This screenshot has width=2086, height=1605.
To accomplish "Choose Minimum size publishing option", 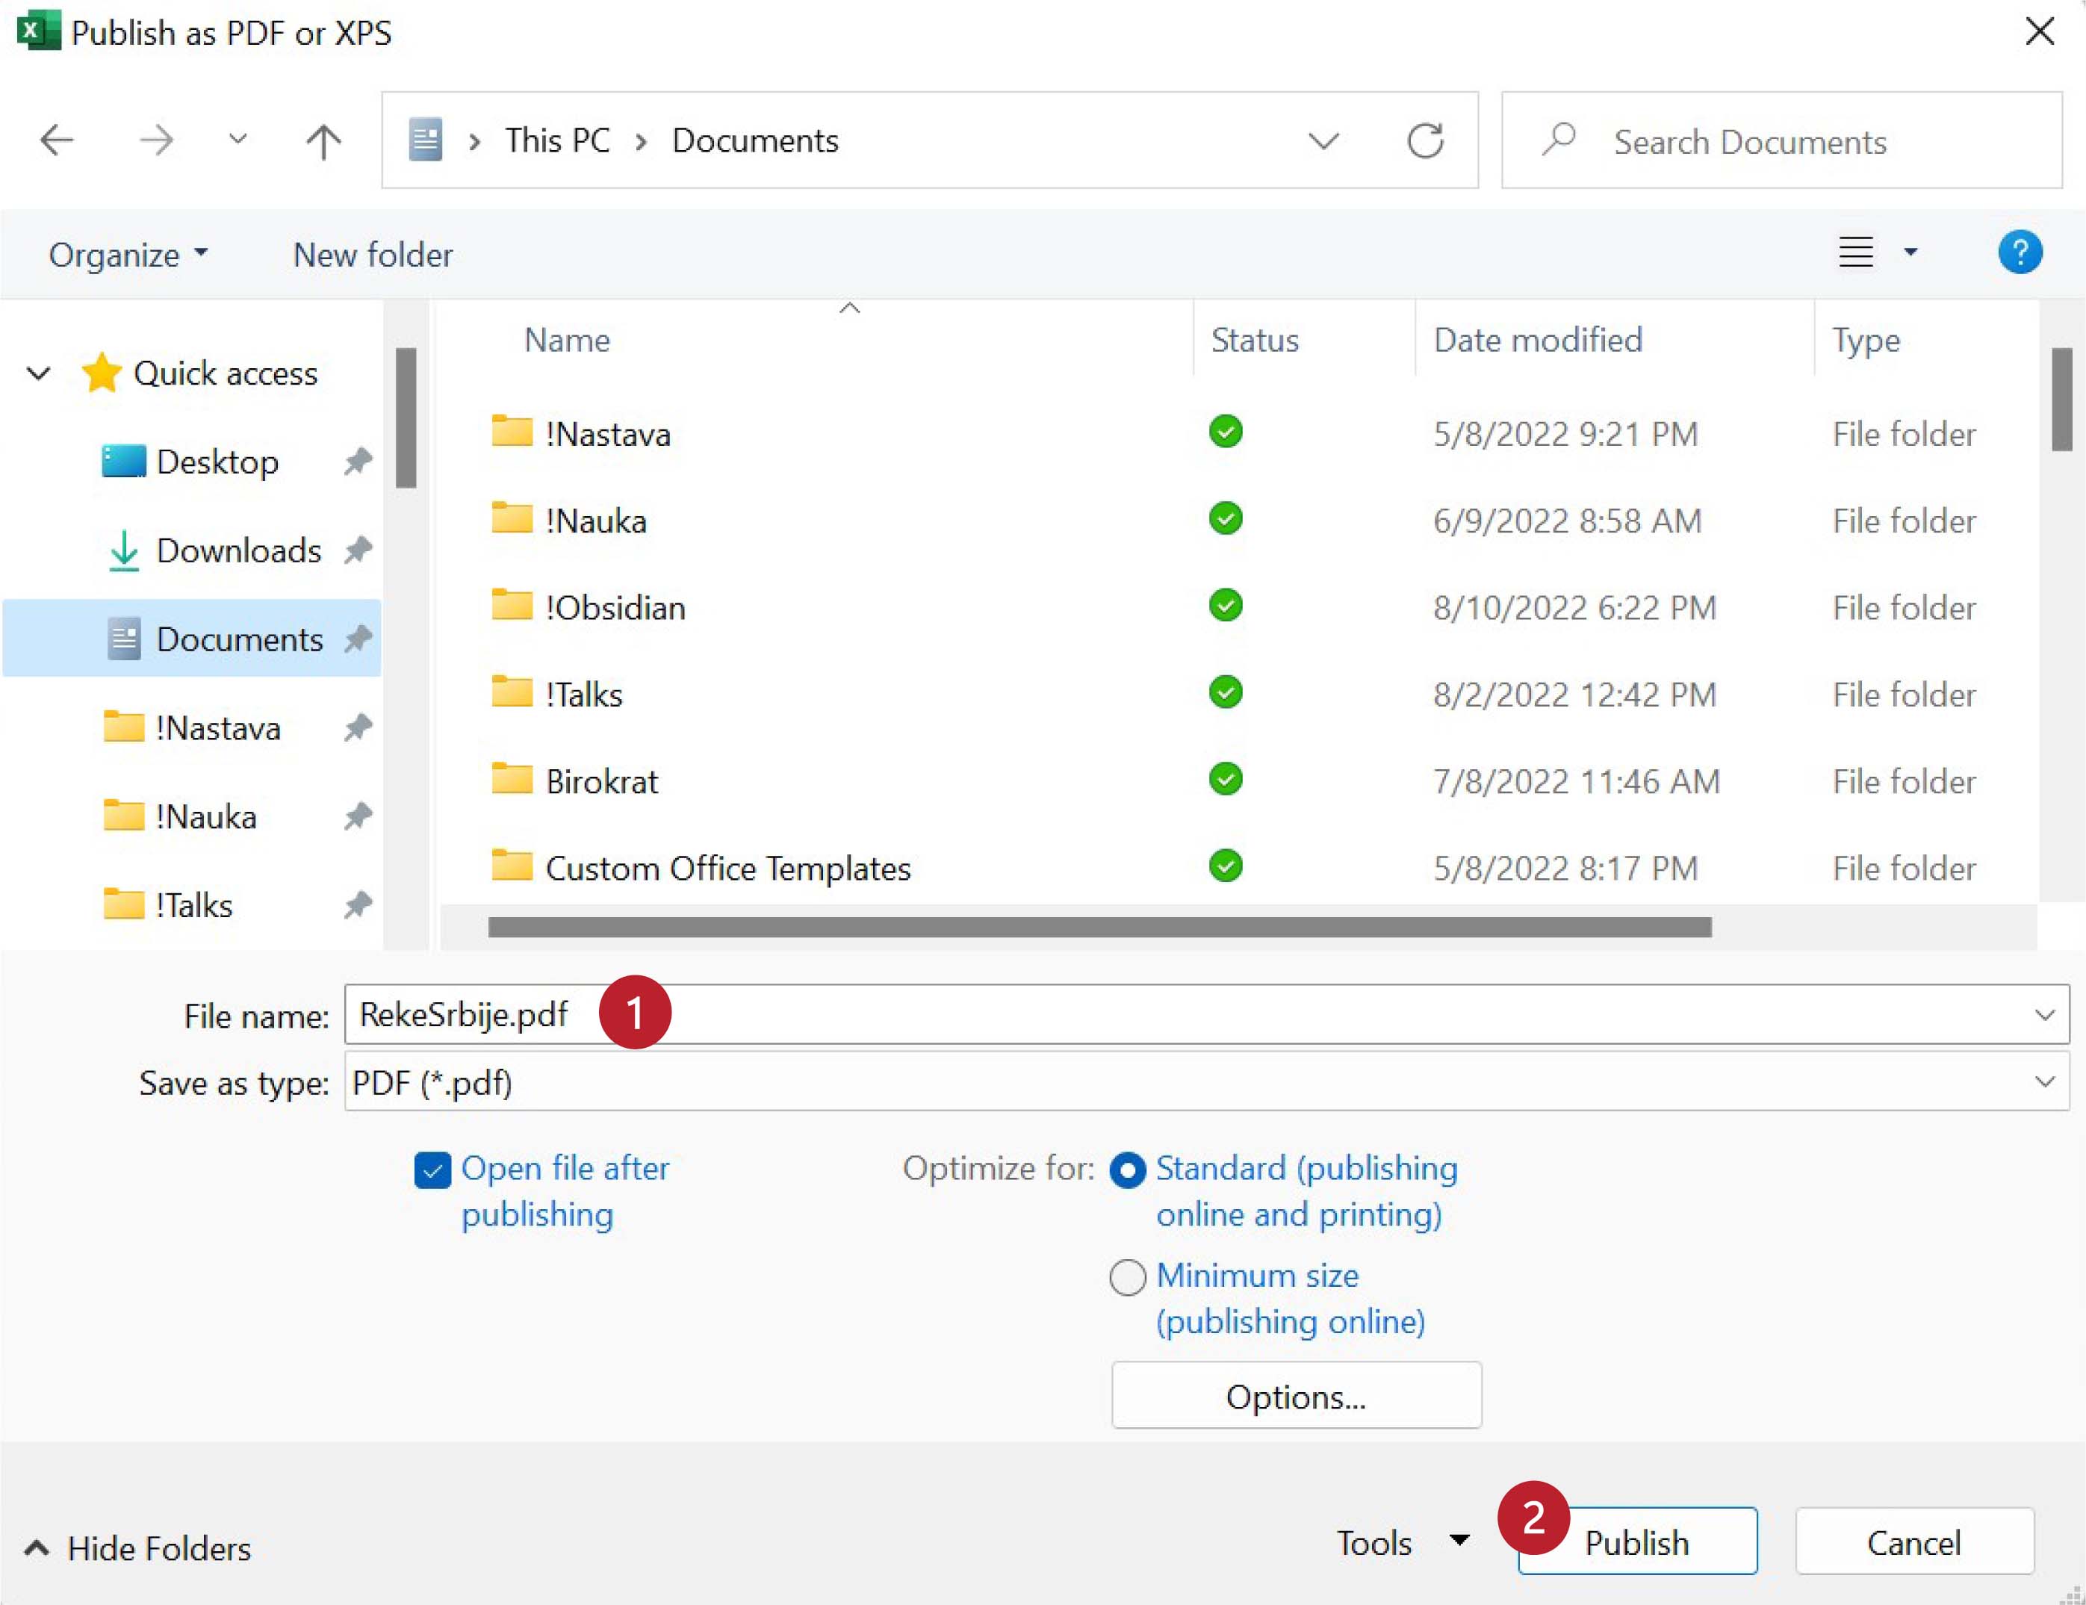I will 1127,1277.
